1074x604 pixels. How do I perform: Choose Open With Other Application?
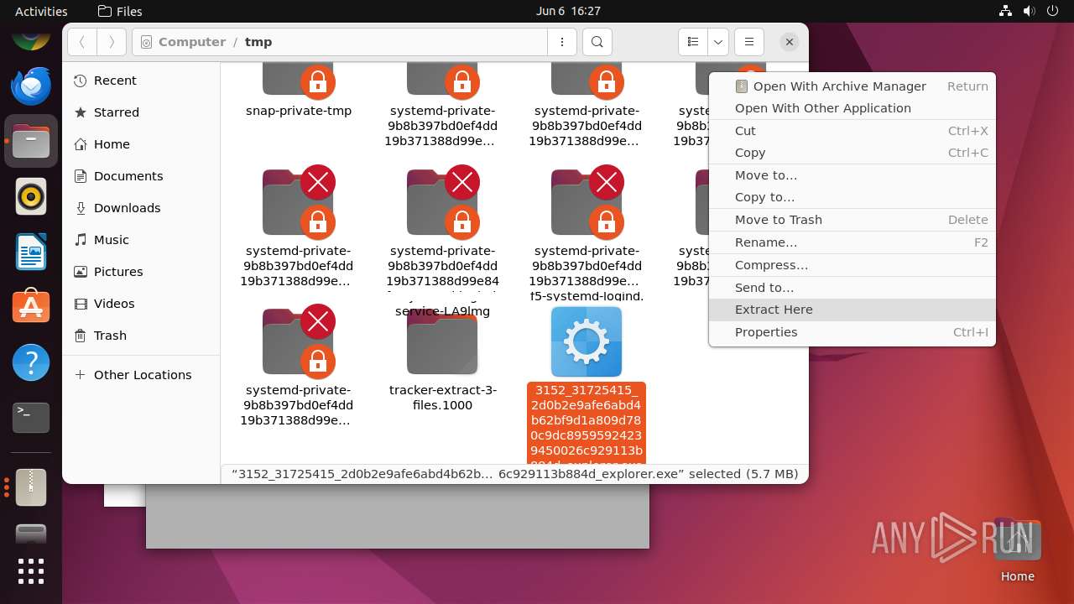[852, 108]
